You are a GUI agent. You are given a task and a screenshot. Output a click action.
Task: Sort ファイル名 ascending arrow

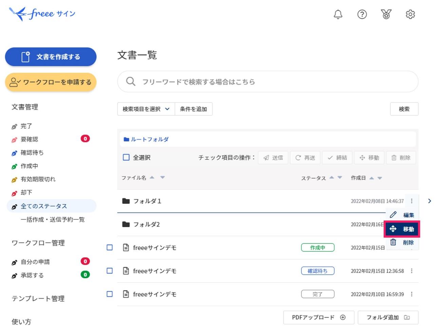click(x=152, y=177)
